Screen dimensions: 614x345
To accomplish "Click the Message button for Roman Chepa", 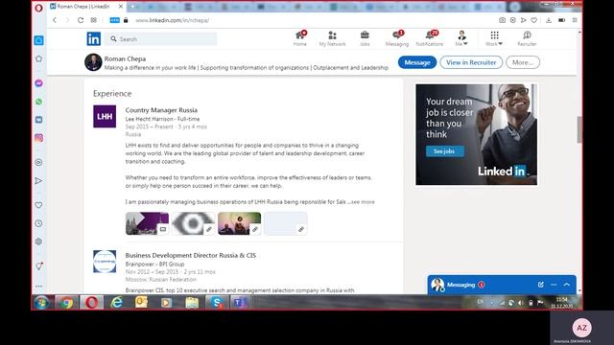I will coord(417,62).
